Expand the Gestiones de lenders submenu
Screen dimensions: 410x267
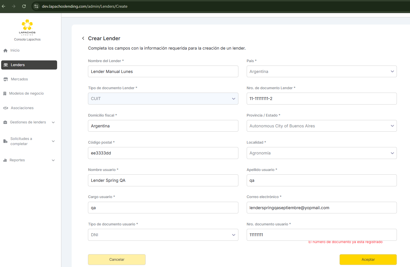[53, 122]
